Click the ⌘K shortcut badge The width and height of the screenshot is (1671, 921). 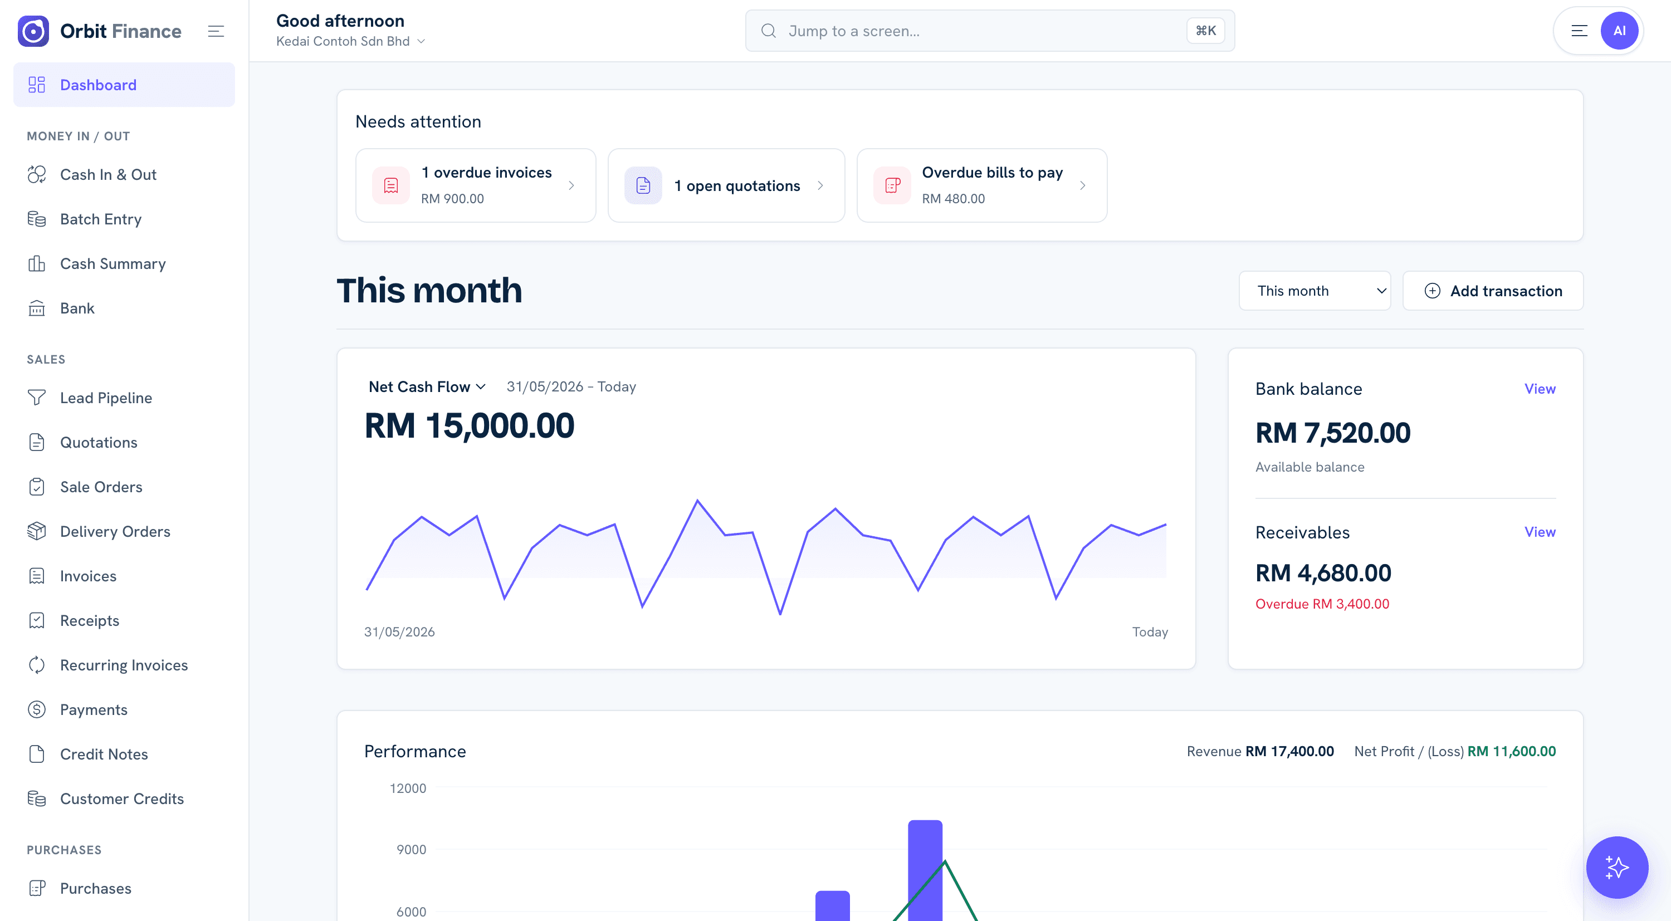(1206, 31)
